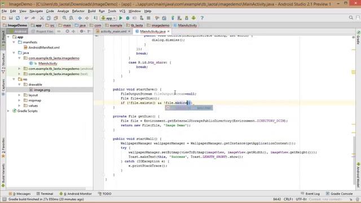The image size is (361, 203).
Task: Collapse the drawable folder node
Action: click(19, 85)
